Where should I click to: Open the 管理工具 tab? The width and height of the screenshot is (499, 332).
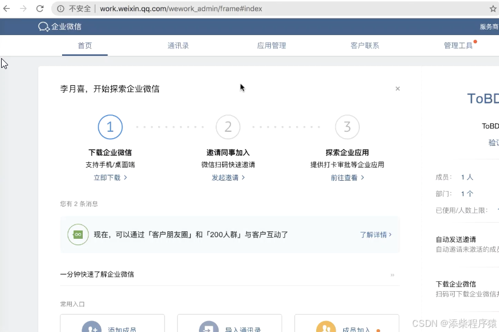pos(458,45)
